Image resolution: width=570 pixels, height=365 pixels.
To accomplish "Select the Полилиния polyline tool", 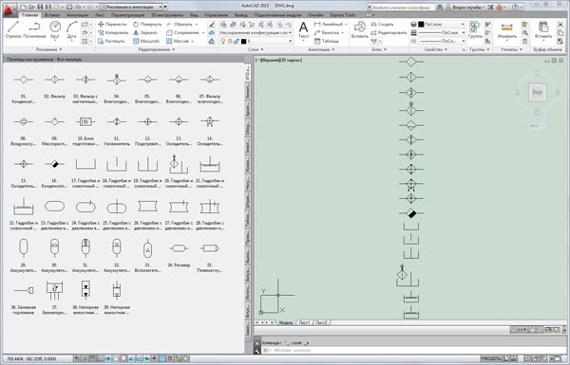I will [x=34, y=29].
